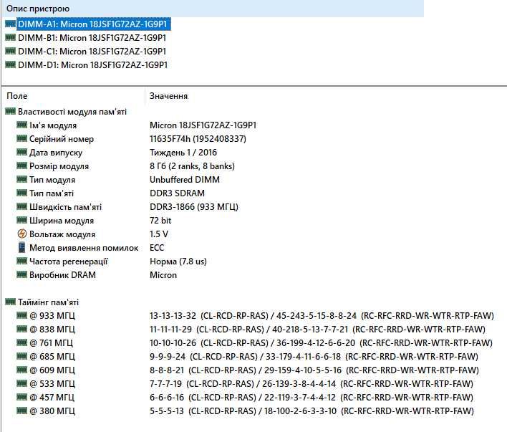Click icon next to 'Дата випуску'
Viewport: 507px width, 432px height.
tap(21, 152)
